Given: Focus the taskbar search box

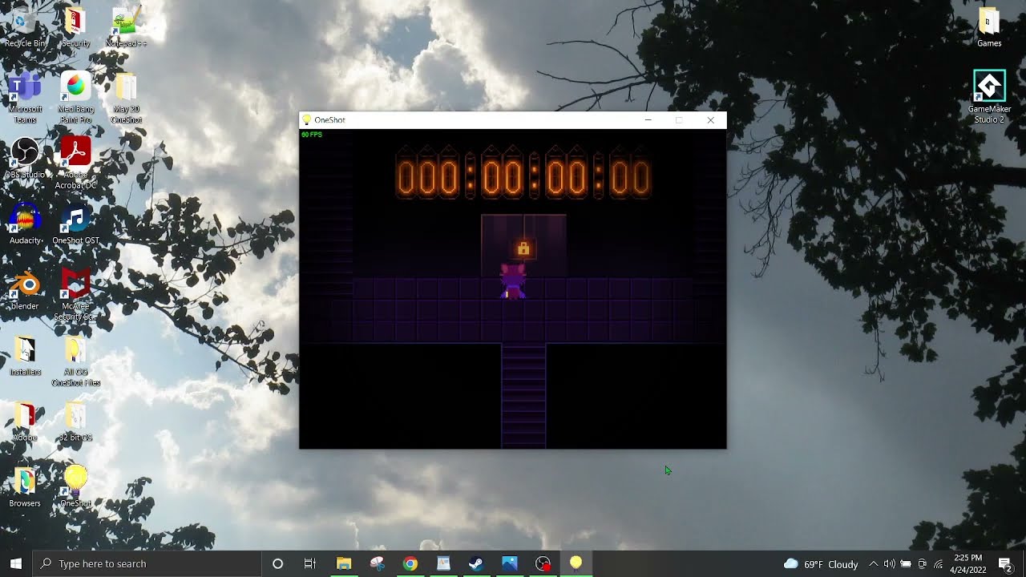Looking at the screenshot, I should click(x=147, y=563).
